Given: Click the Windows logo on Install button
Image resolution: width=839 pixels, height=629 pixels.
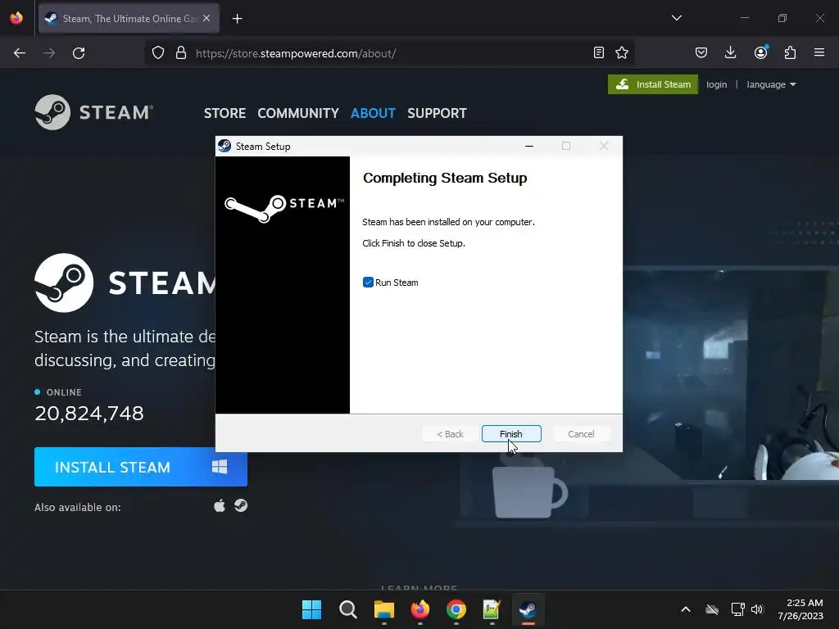Looking at the screenshot, I should point(220,467).
